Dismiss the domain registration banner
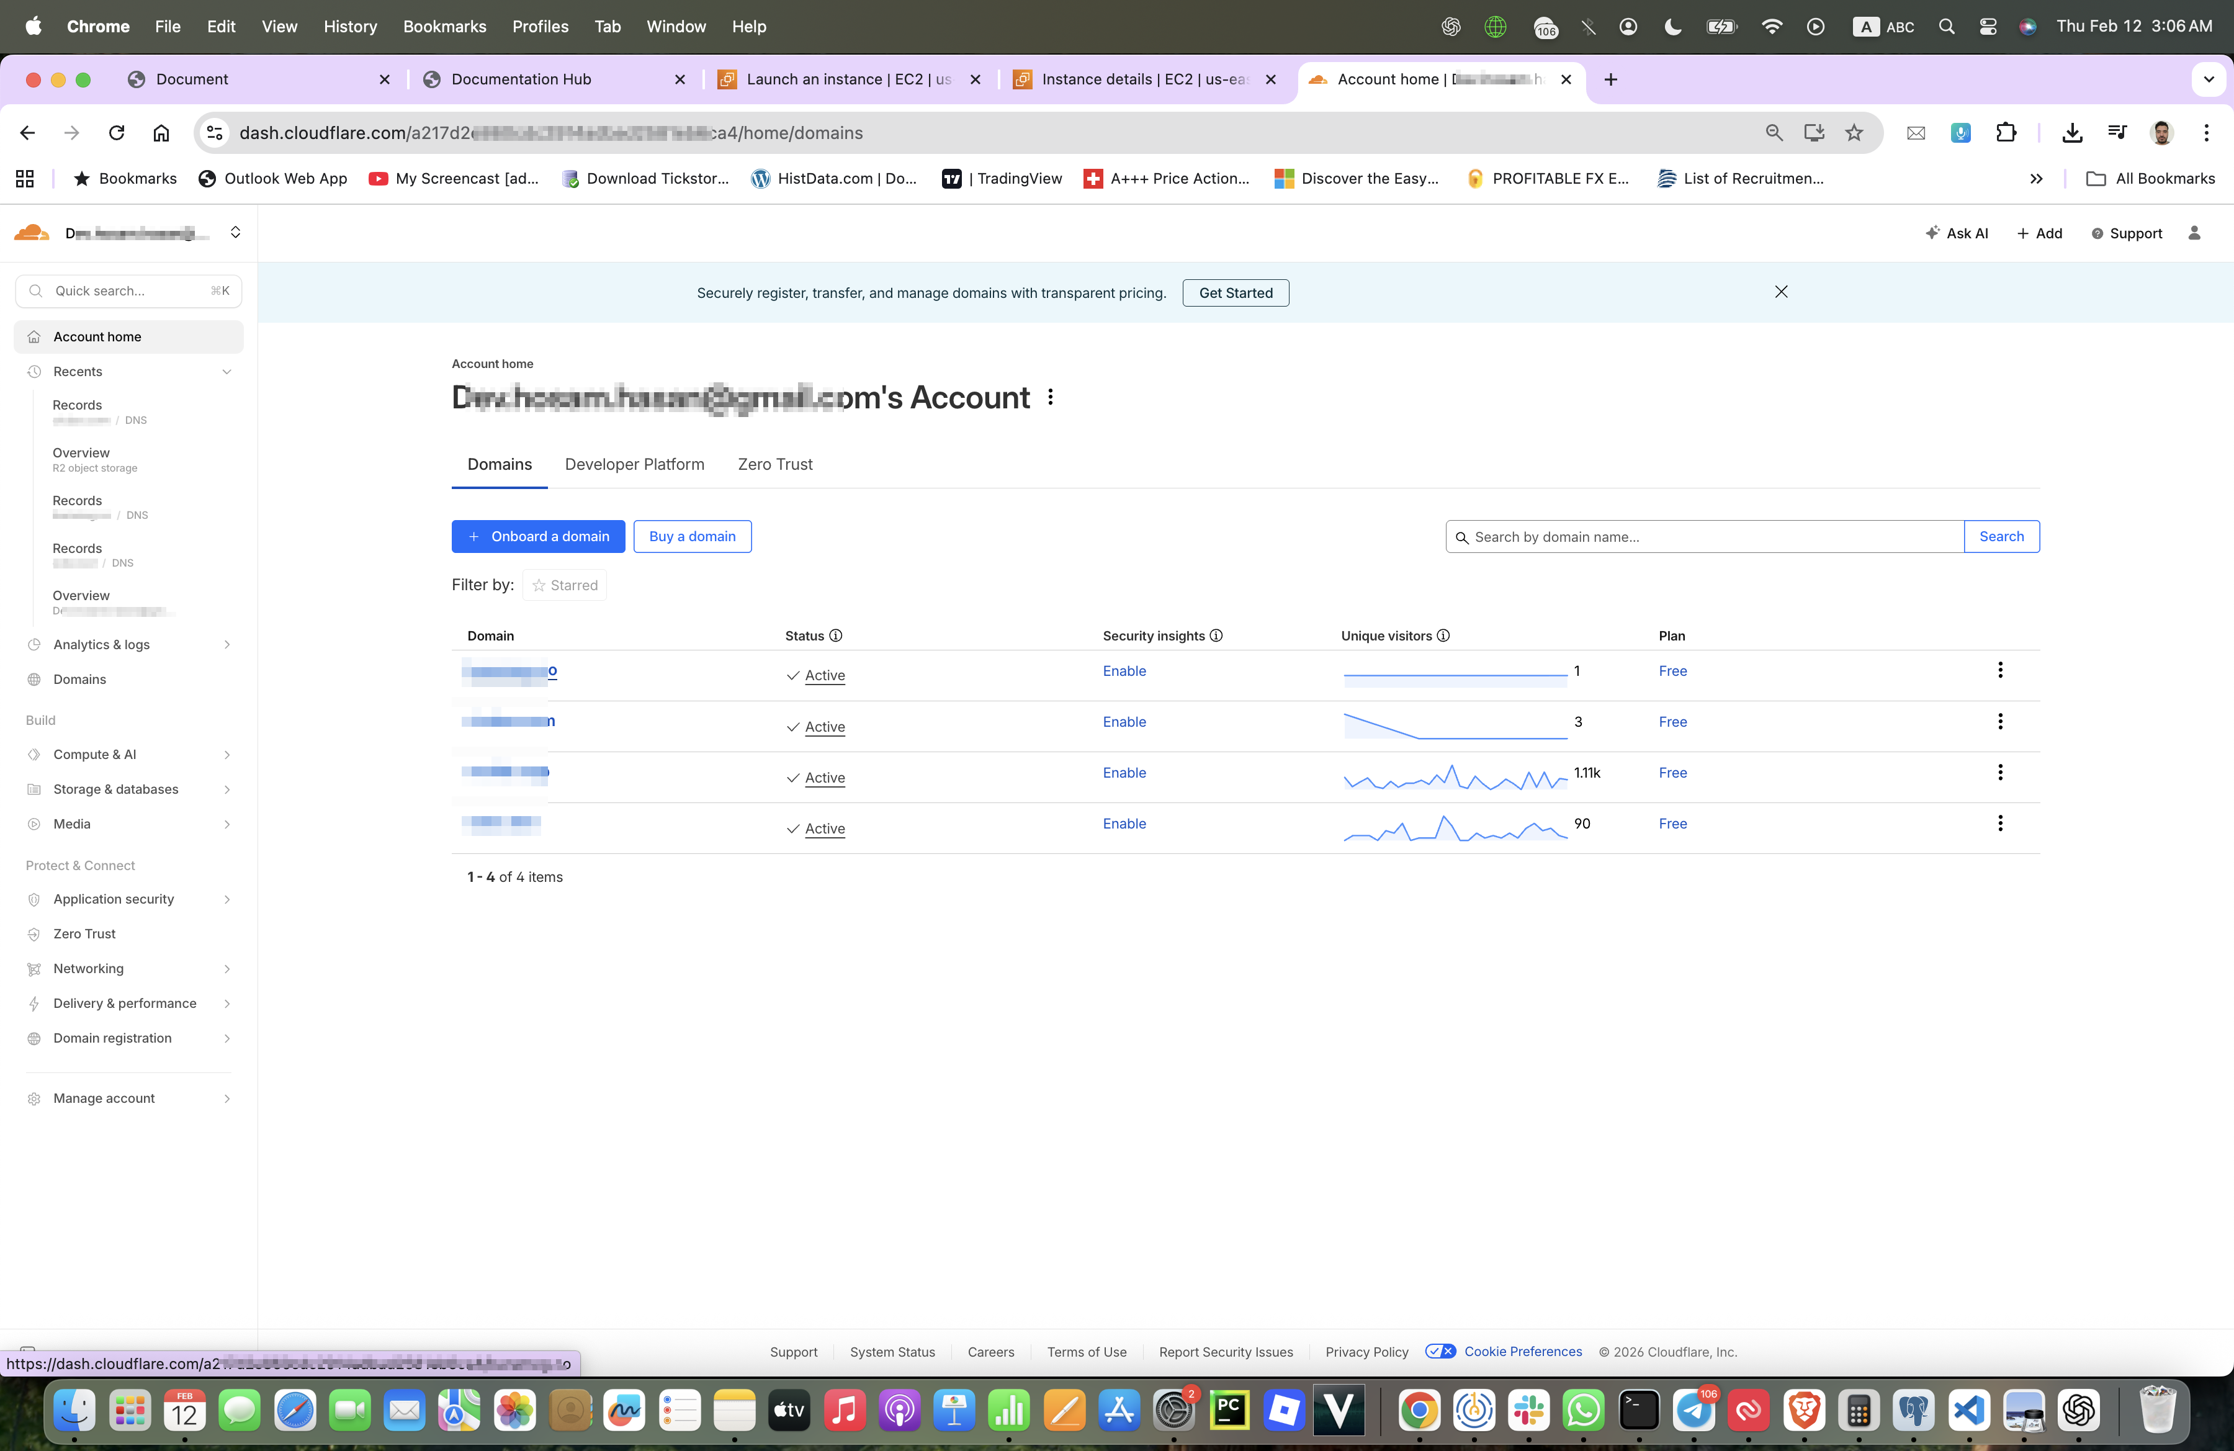Viewport: 2234px width, 1451px height. tap(1780, 292)
